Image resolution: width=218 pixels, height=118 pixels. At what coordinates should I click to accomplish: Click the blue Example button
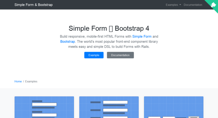[94, 55]
